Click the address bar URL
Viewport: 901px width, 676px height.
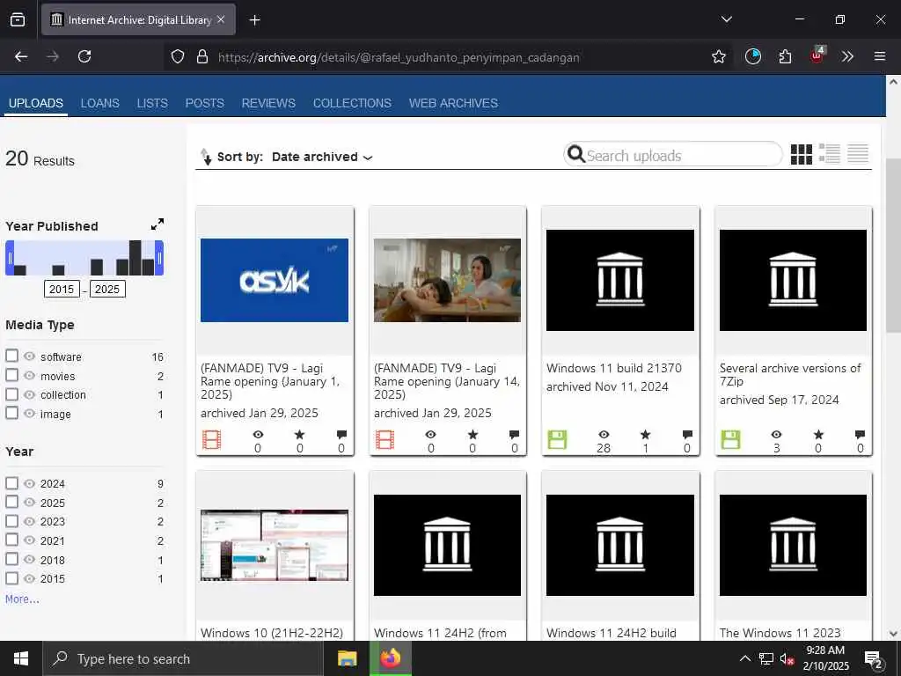[399, 57]
